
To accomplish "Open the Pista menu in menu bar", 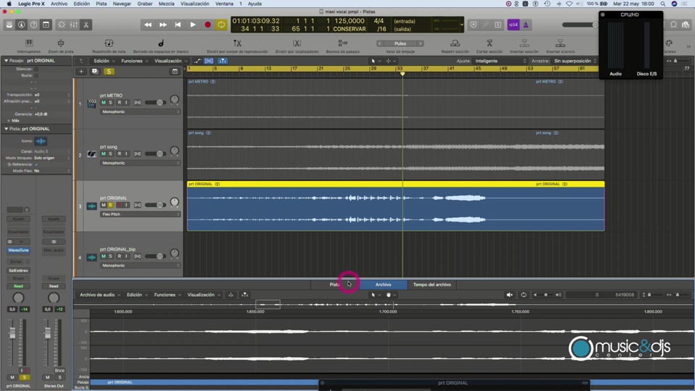I will point(101,4).
